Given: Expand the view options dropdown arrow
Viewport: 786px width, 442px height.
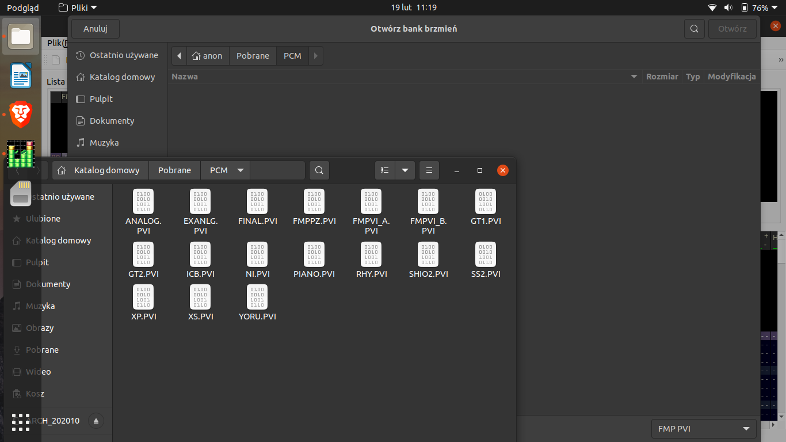Looking at the screenshot, I should point(405,170).
